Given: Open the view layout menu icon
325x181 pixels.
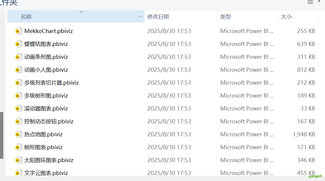Looking at the screenshot, I should 310,2.
